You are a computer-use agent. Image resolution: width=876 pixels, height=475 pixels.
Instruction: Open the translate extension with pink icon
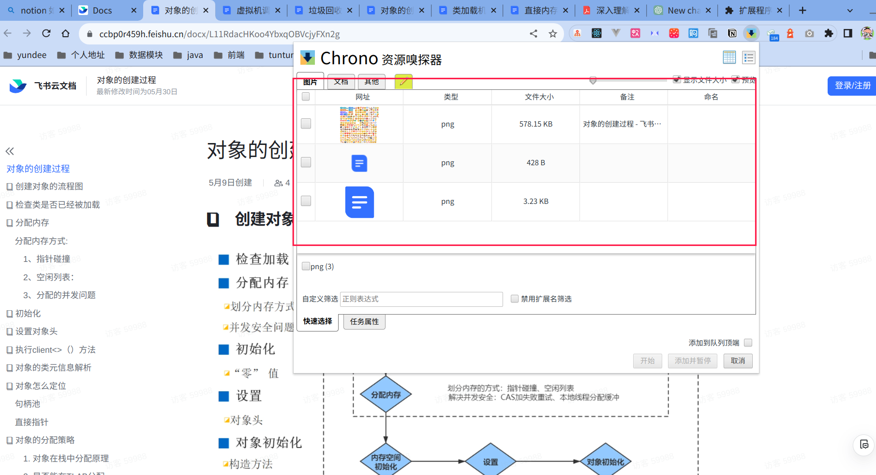coord(635,33)
